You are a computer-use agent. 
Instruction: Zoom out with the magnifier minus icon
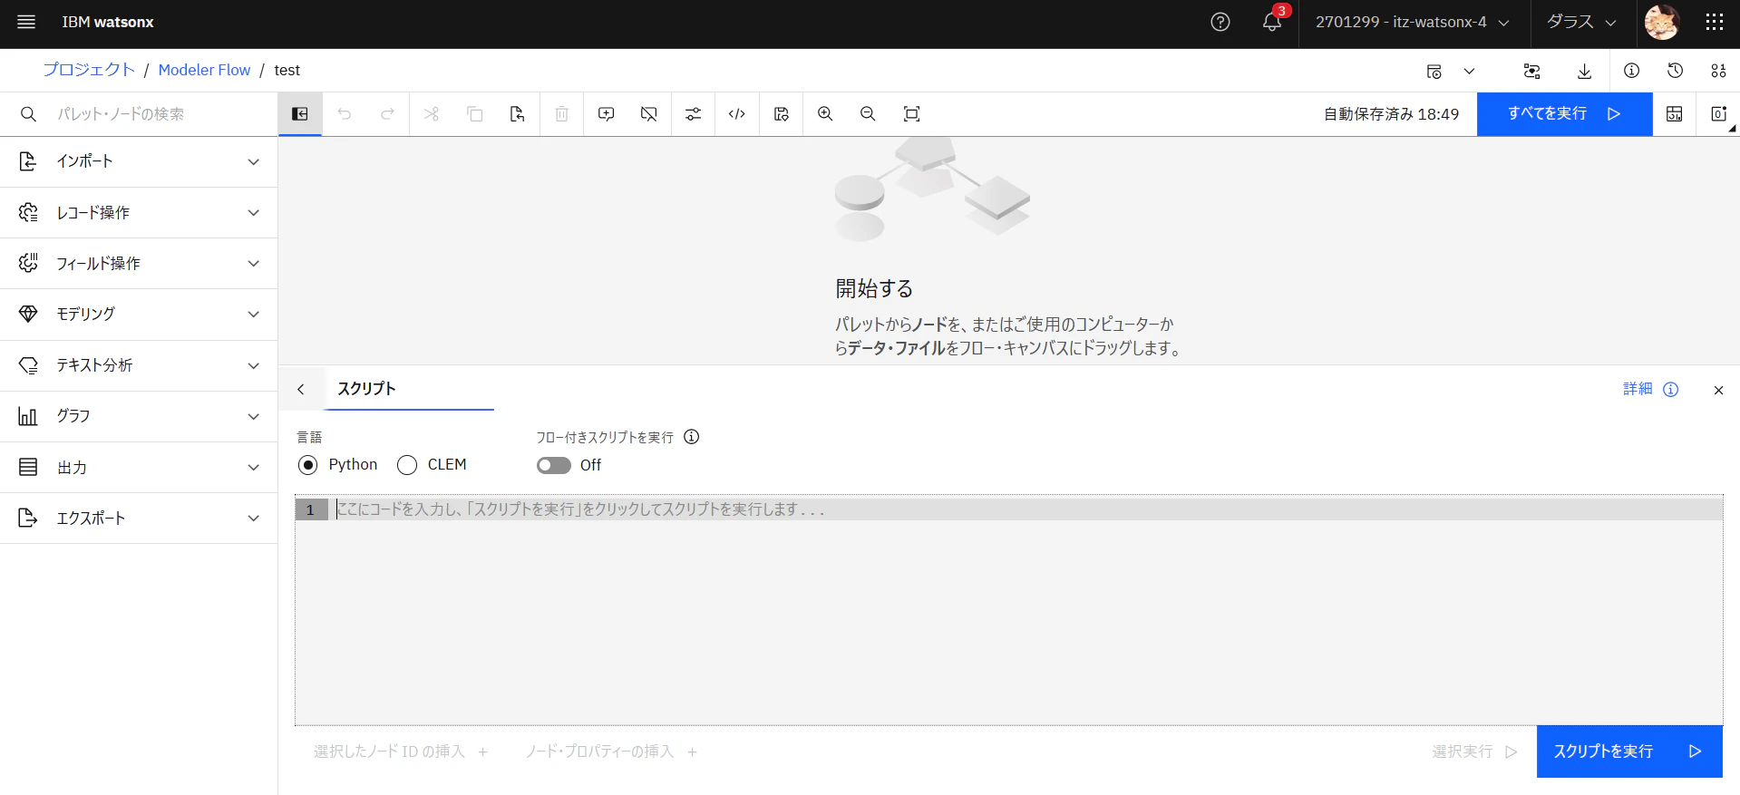[x=868, y=114]
